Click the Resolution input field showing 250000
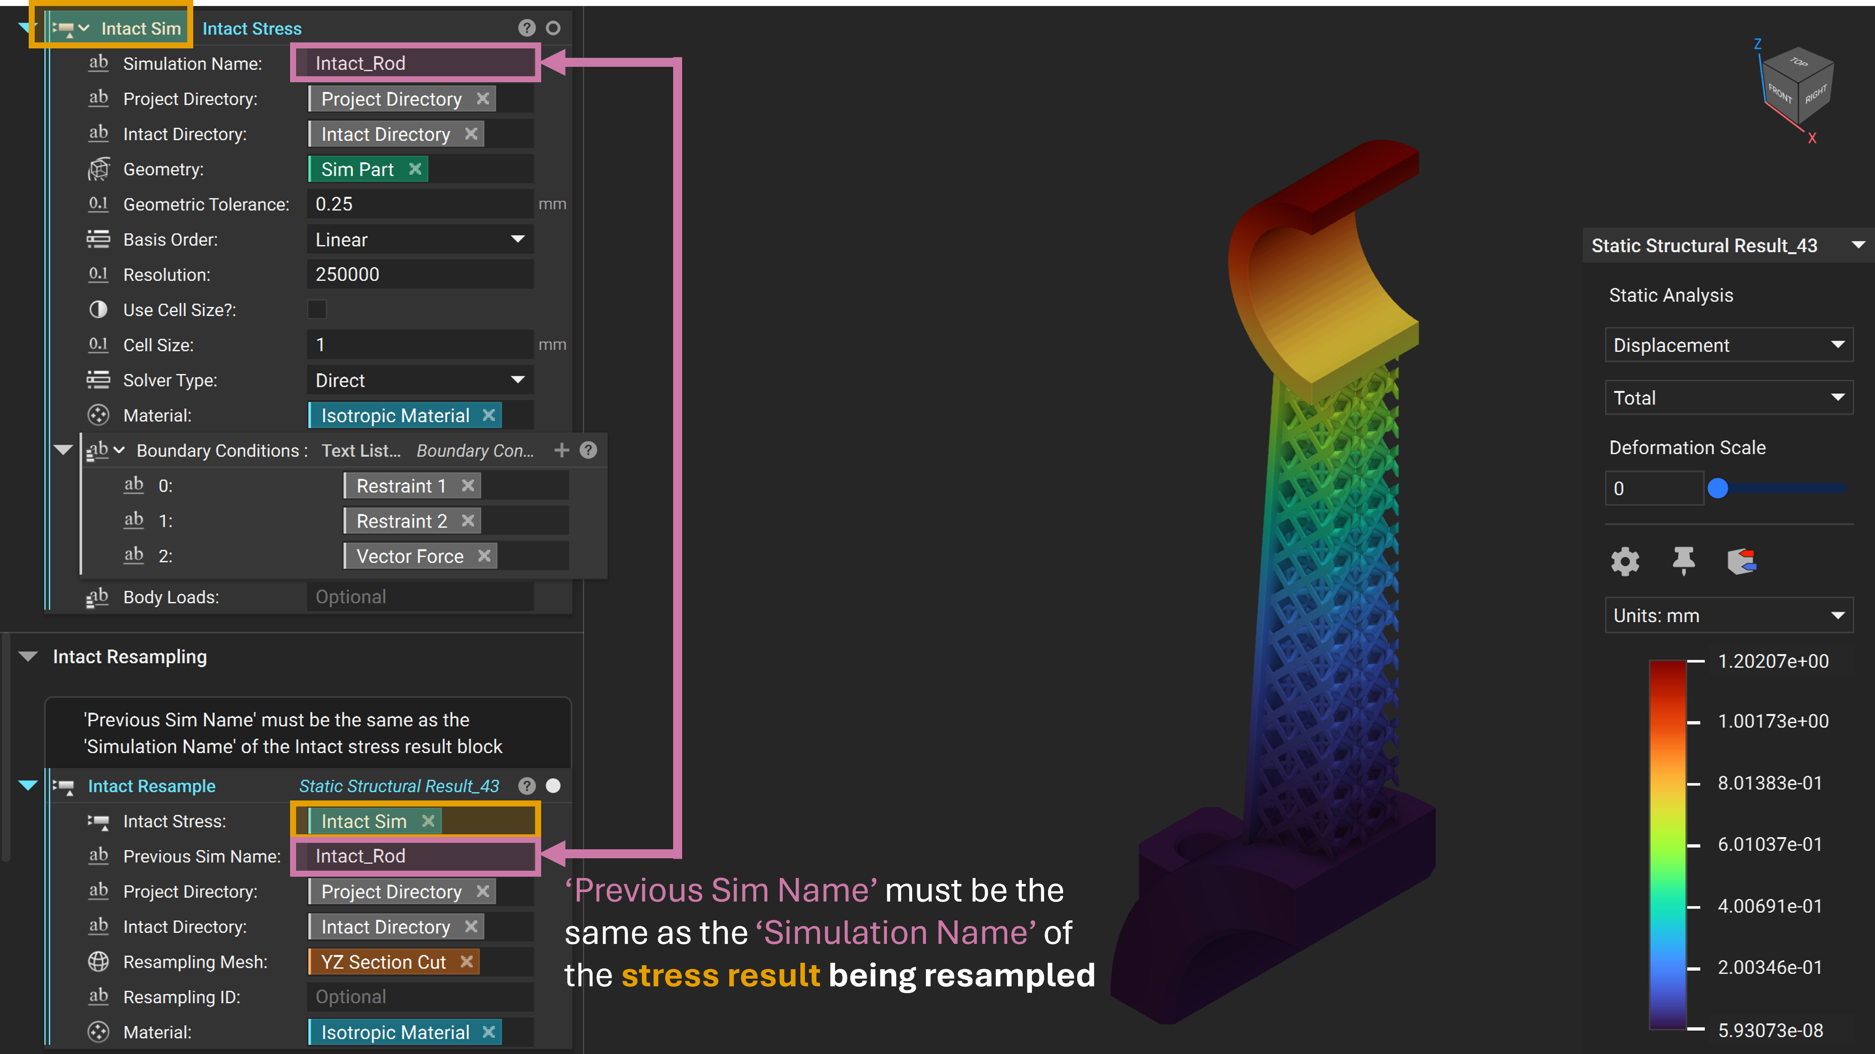Screen dimensions: 1875x1054 (x=420, y=274)
